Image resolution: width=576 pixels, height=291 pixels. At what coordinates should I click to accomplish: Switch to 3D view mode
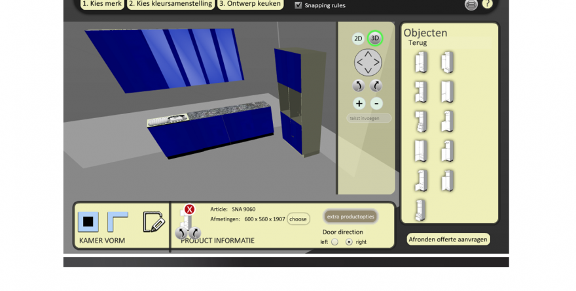click(x=375, y=38)
